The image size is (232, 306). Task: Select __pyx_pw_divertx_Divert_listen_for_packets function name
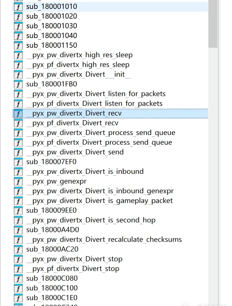click(x=96, y=94)
